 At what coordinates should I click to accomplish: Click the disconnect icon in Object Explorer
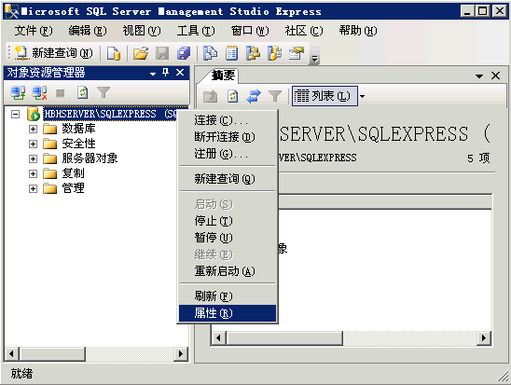tap(39, 93)
